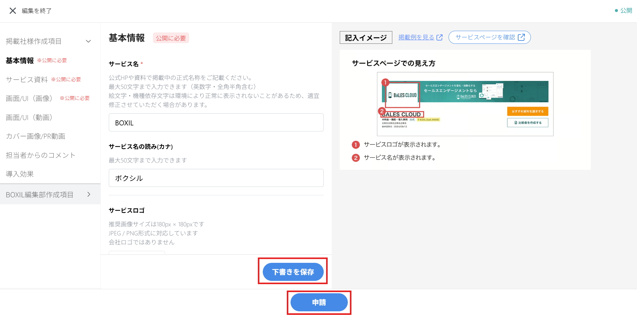Click the service name field containing BOXIL
This screenshot has height=315, width=637.
216,122
